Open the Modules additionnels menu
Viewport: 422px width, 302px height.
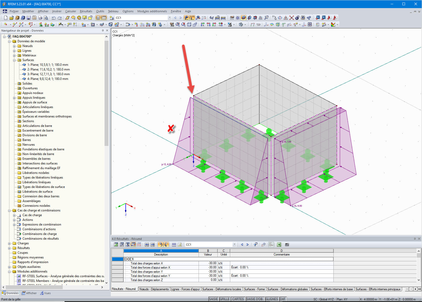click(152, 11)
